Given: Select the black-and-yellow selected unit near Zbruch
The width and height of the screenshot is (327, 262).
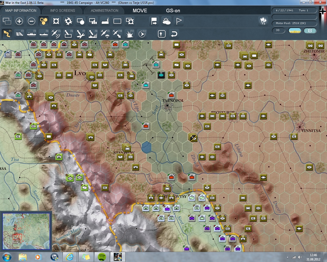Looking at the screenshot, I should click(193, 138).
